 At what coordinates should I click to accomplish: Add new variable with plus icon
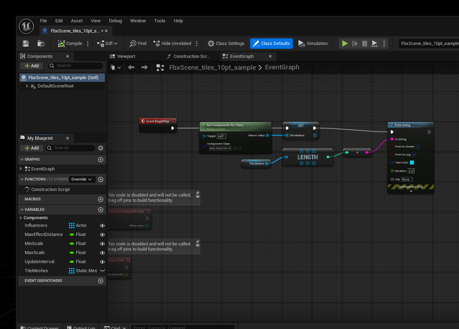point(101,210)
